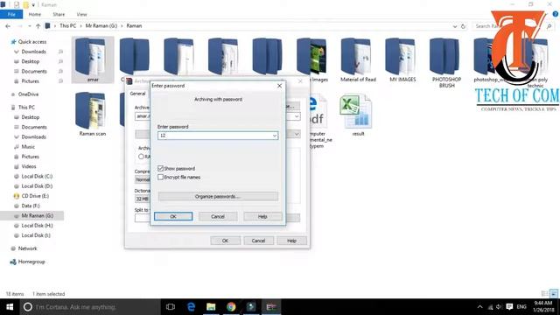Select the RAR archive format radio
This screenshot has width=560, height=315.
[141, 157]
